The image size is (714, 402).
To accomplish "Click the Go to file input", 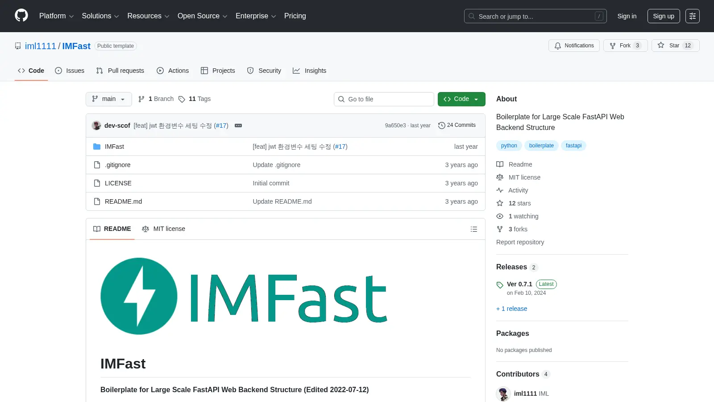I will click(384, 99).
